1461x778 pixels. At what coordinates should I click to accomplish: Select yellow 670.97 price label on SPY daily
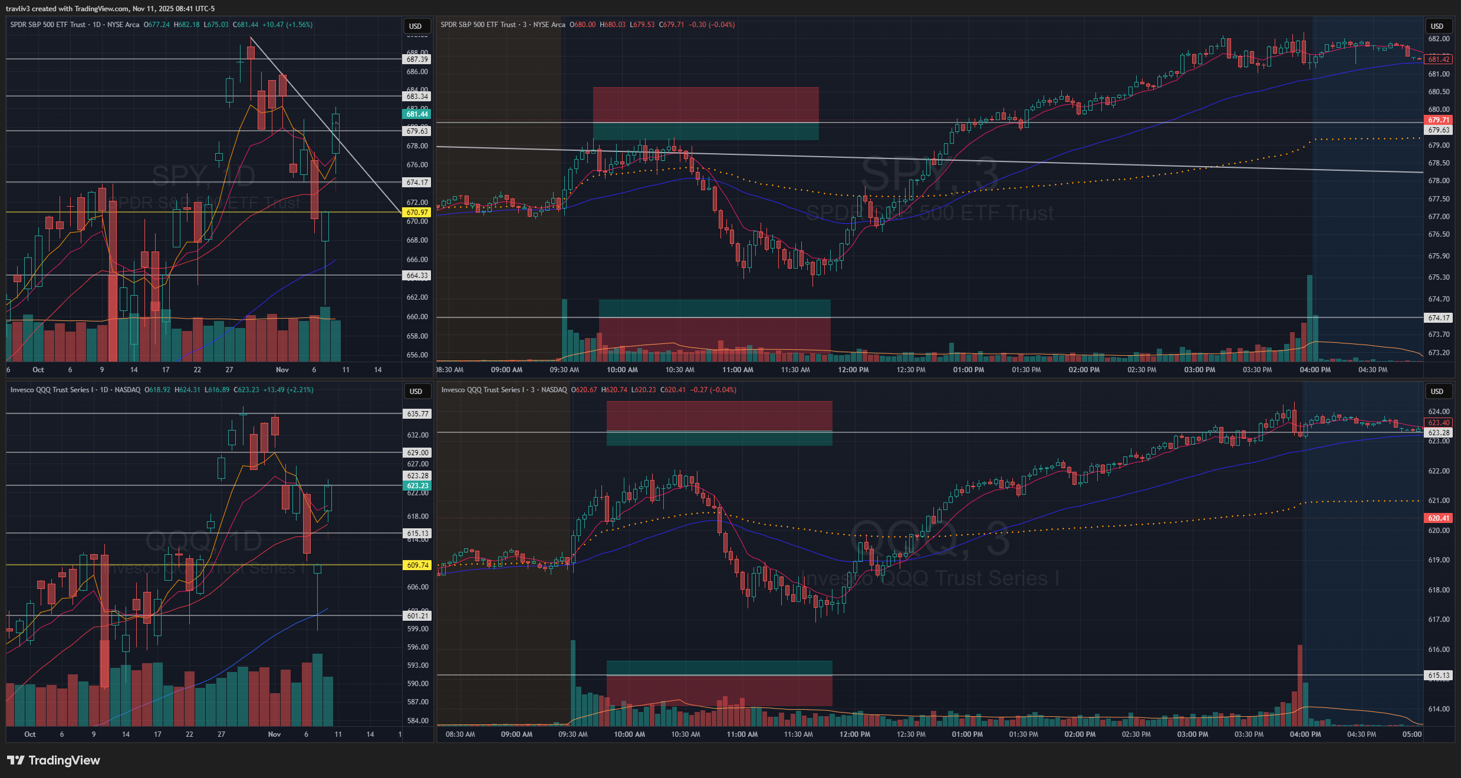417,213
